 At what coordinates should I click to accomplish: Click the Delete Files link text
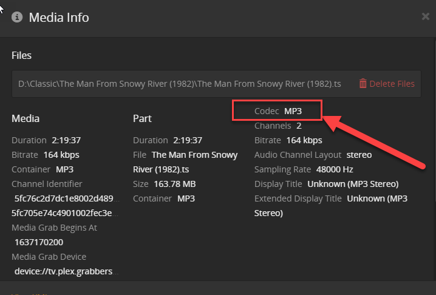point(392,84)
